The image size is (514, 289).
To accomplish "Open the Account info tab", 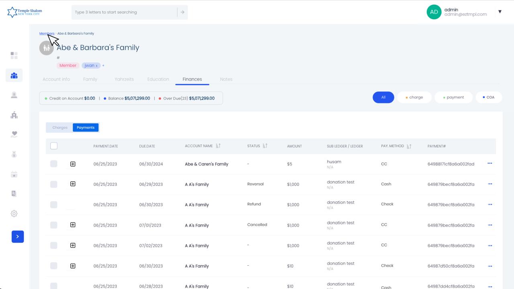I will coord(56,79).
